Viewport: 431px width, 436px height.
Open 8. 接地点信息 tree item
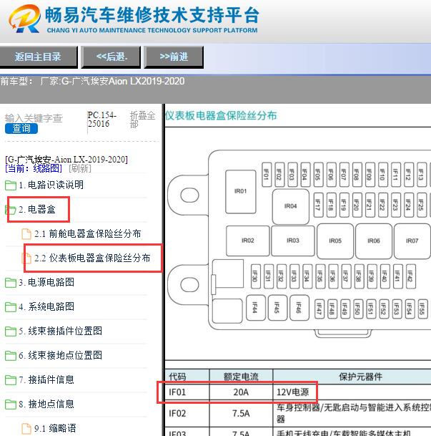46,404
